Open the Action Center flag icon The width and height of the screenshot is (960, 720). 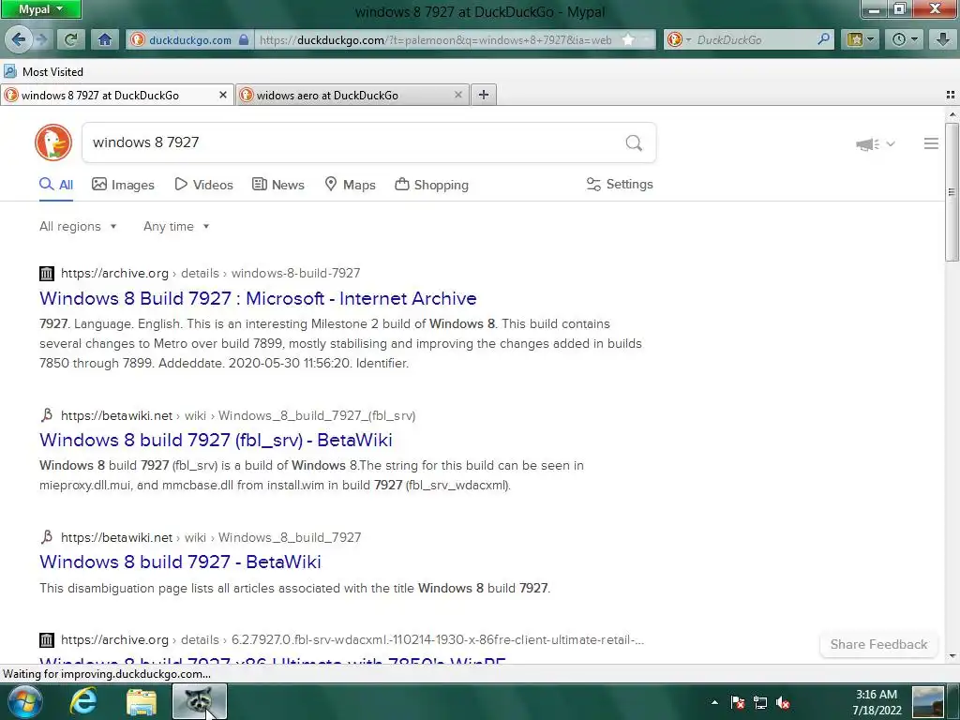tap(738, 702)
